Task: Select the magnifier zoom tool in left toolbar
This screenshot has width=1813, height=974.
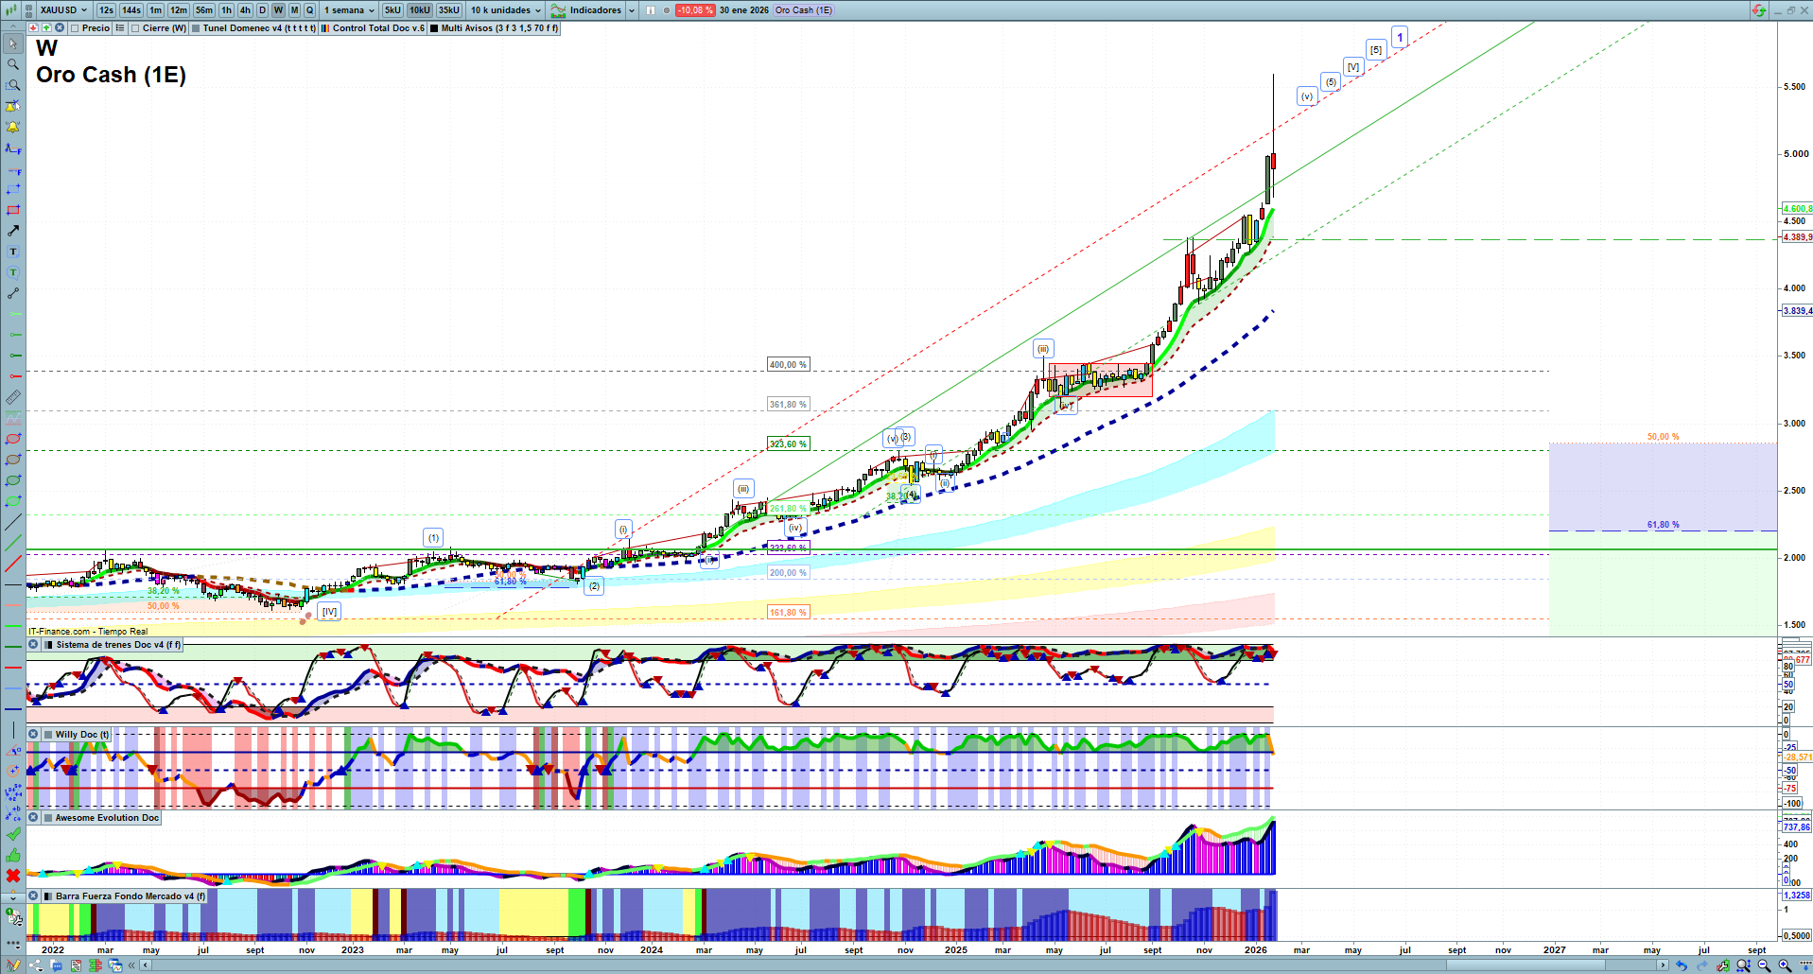Action: [12, 64]
